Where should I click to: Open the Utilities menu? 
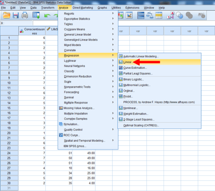(116, 8)
